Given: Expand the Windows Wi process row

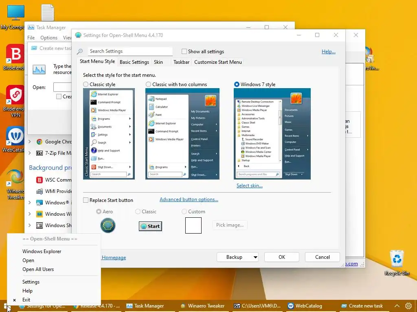Looking at the screenshot, I should tap(30, 214).
